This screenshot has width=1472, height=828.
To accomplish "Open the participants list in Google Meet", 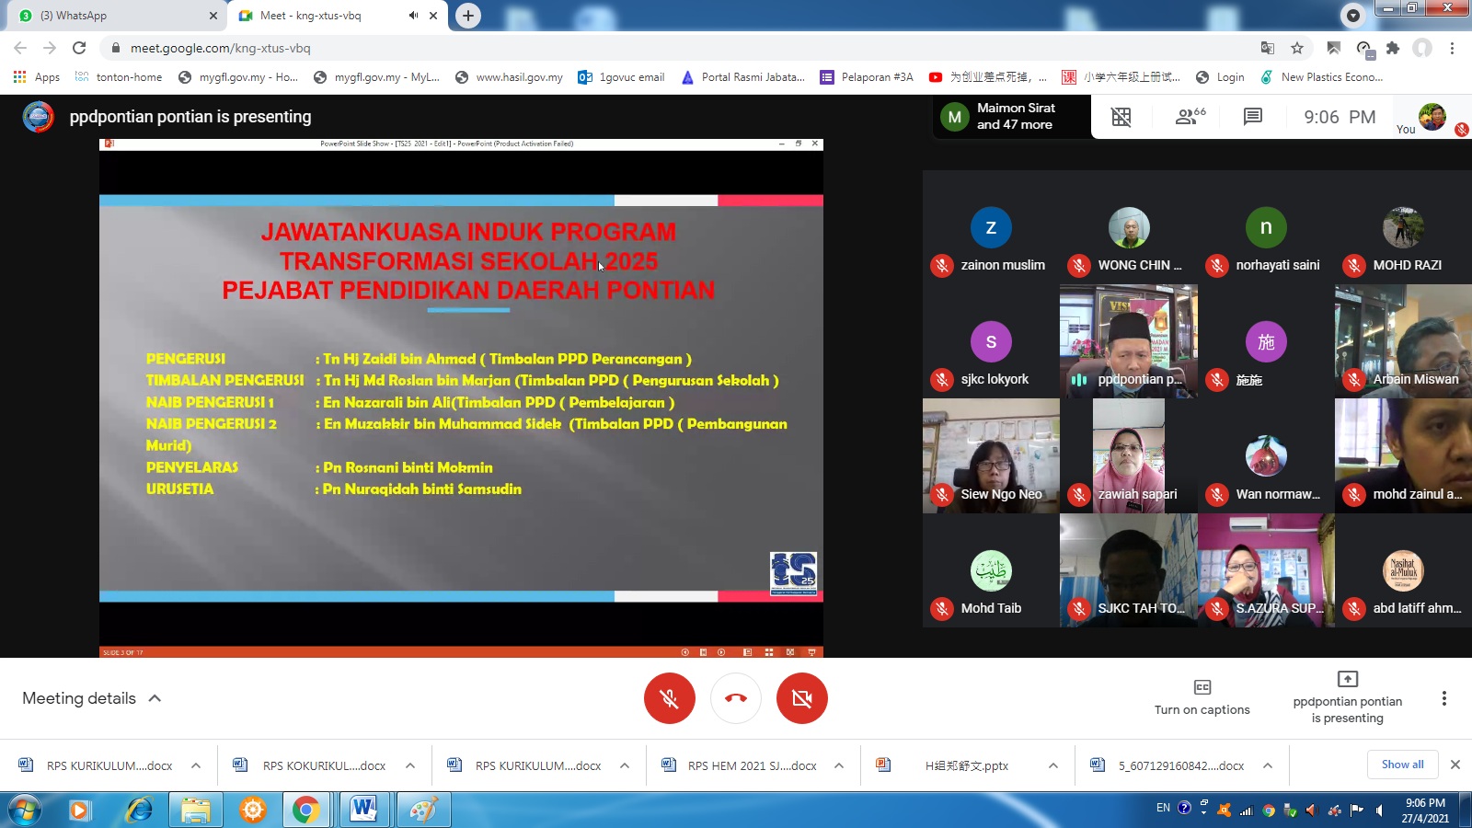I will tap(1188, 116).
